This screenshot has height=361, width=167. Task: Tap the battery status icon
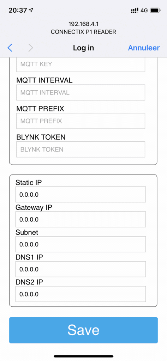tap(155, 10)
